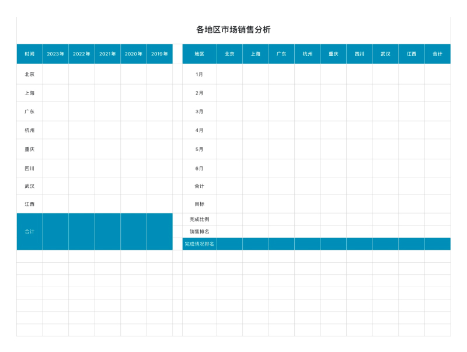The image size is (467, 352).
Task: Click the 合计 row label under 6月
Action: click(199, 186)
